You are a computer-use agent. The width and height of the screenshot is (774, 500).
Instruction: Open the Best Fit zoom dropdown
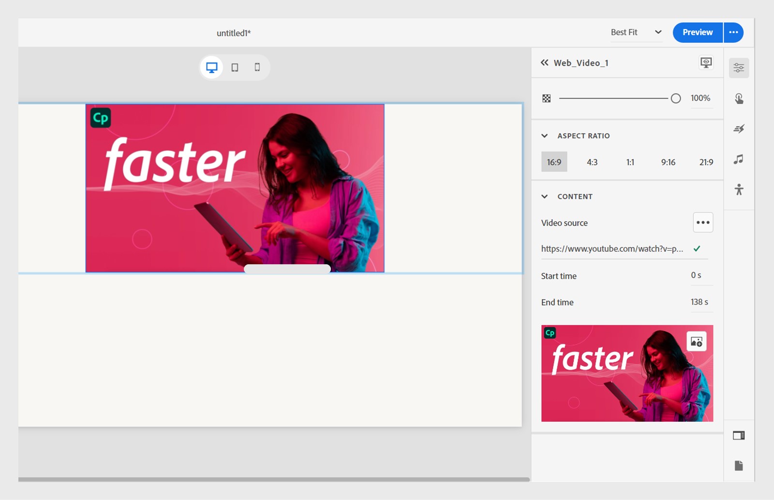[x=636, y=32]
